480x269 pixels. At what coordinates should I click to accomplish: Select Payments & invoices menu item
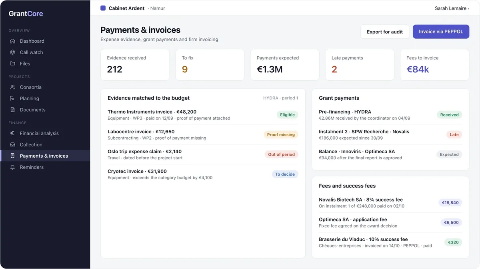tap(45, 156)
